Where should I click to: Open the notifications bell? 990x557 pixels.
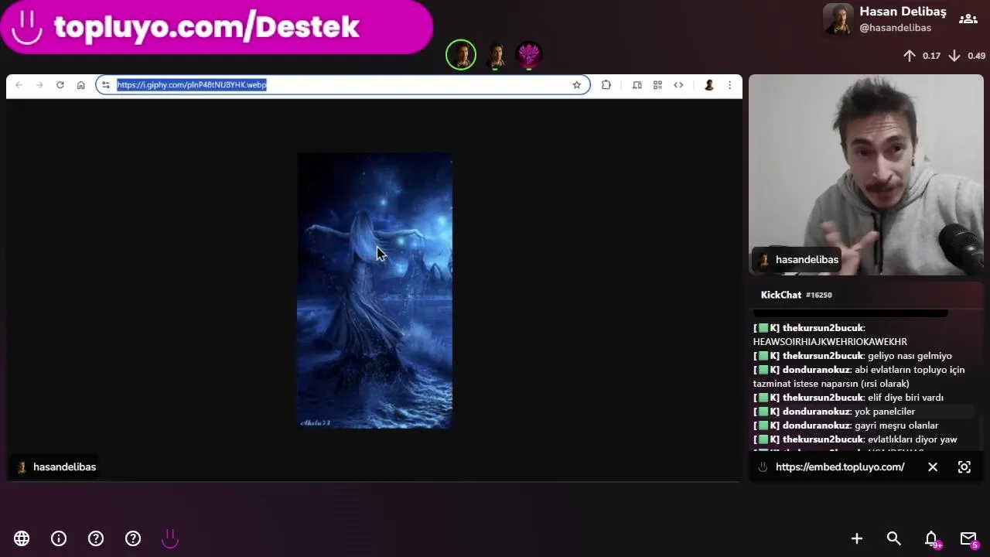[x=931, y=538]
